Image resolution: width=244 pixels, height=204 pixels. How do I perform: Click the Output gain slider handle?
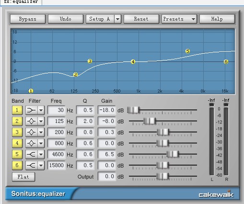pyautogui.click(x=163, y=176)
